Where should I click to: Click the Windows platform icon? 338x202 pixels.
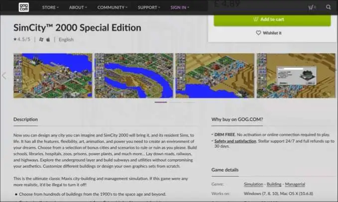(x=41, y=39)
